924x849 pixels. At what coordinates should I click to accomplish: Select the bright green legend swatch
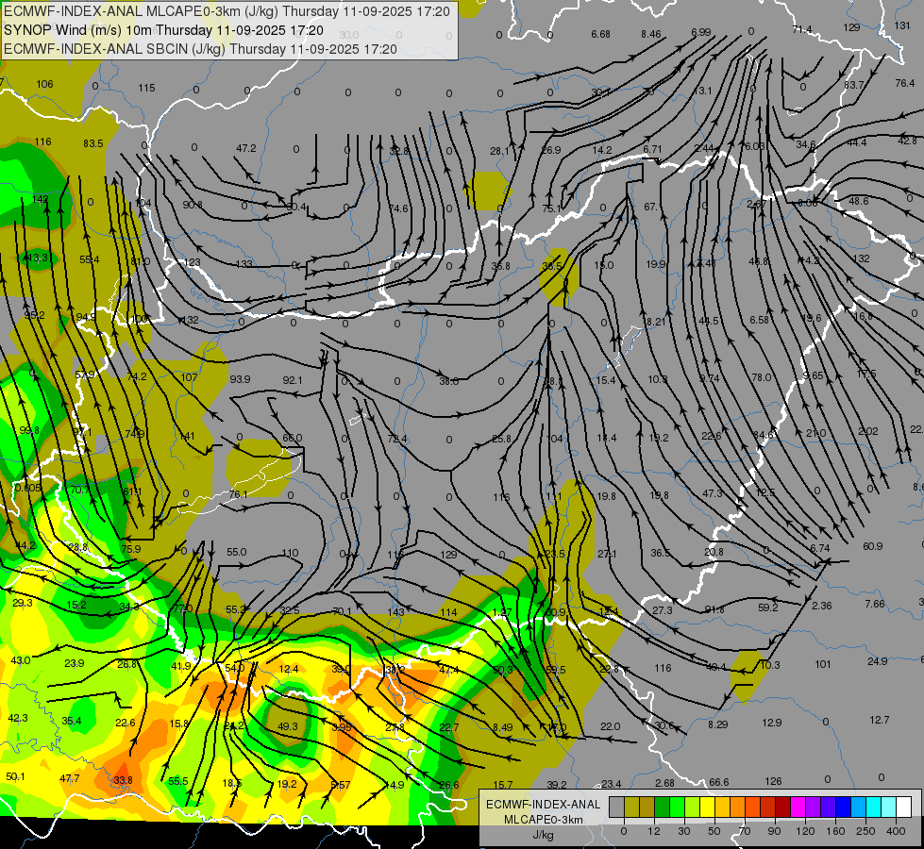coord(677,807)
